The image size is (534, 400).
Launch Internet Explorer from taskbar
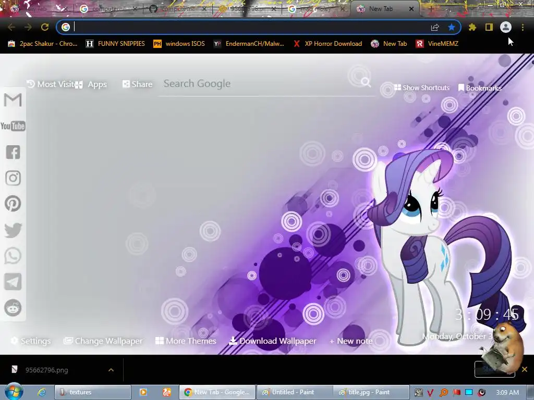pyautogui.click(x=42, y=392)
